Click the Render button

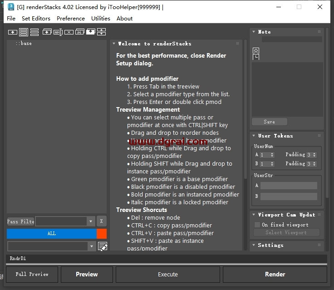(275, 274)
